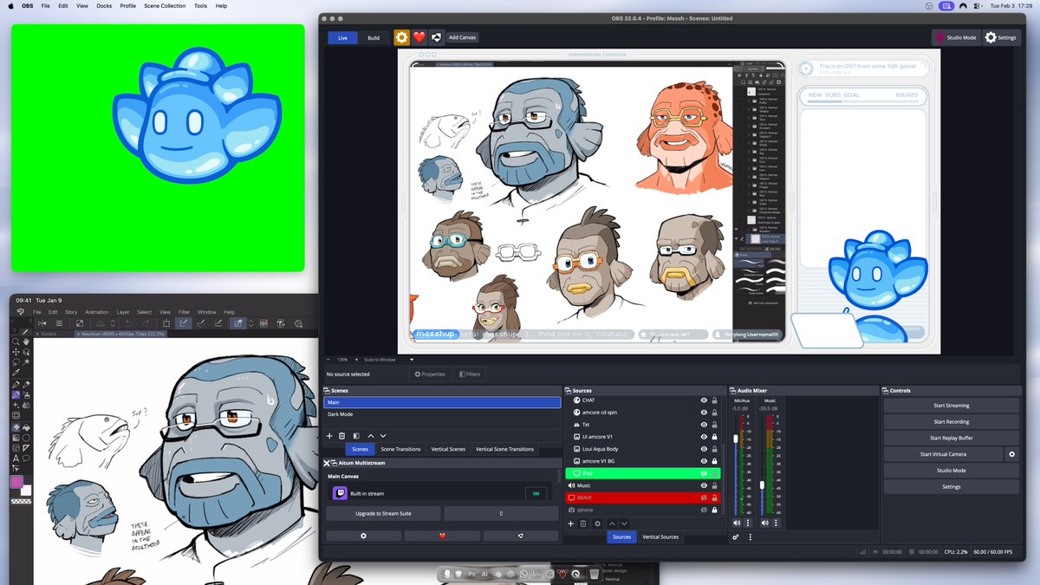Click Build mode button in top toolbar
Screen dimensions: 1040x585
click(x=374, y=38)
